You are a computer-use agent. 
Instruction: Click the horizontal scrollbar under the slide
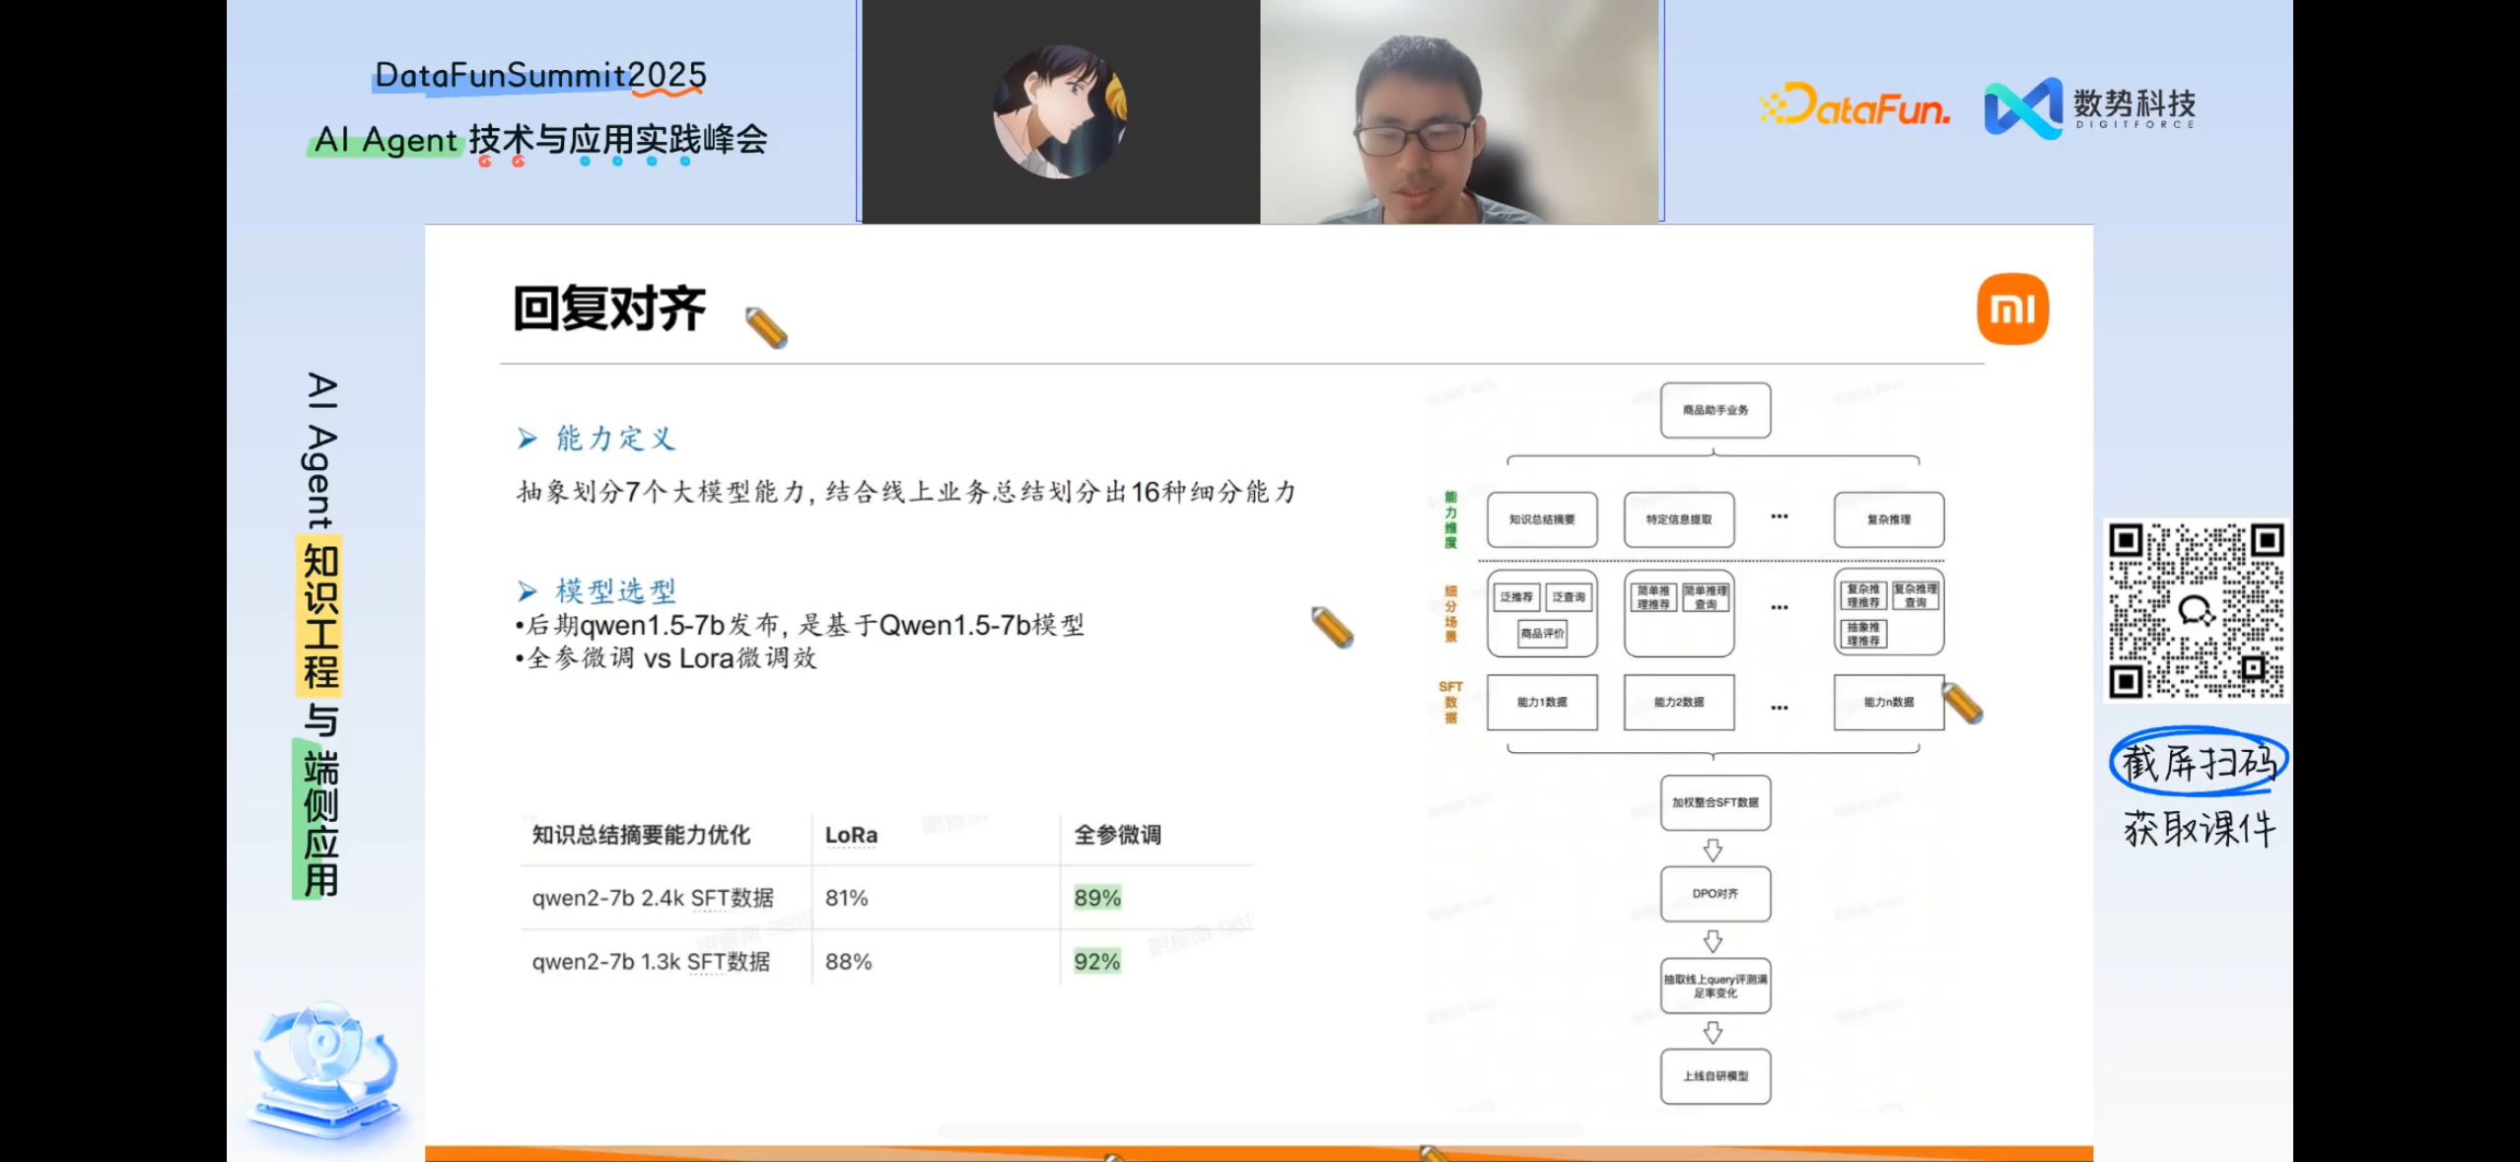(1259, 1130)
